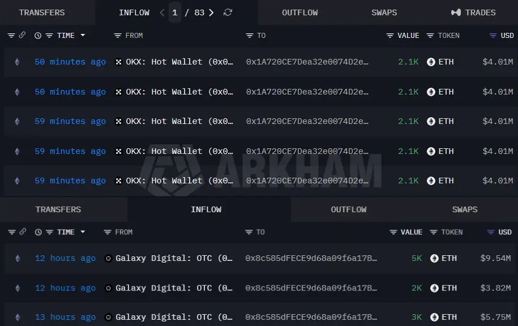This screenshot has width=518, height=326.
Task: Click address 0x8c585dFECE9d68a09f6a17B in the $3.82M row
Action: pos(311,288)
